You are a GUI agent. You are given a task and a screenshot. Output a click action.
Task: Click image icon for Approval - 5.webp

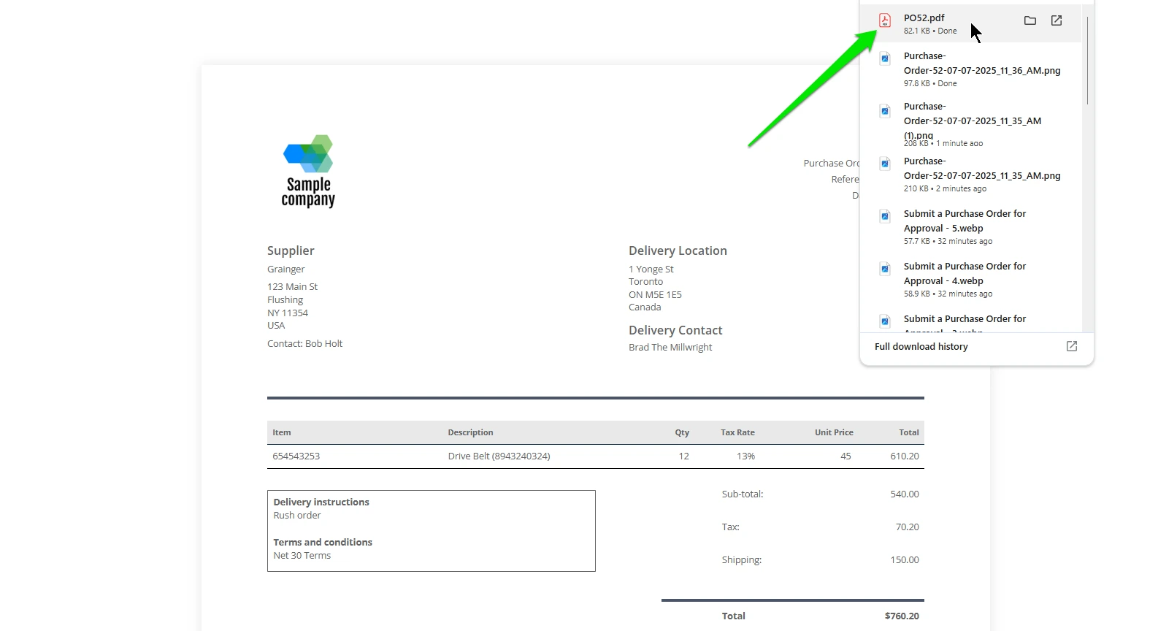pyautogui.click(x=885, y=216)
